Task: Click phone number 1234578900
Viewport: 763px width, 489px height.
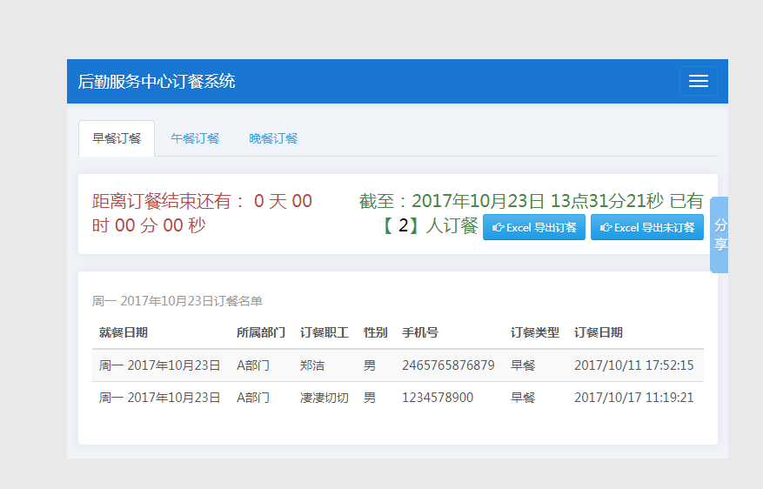Action: point(438,398)
